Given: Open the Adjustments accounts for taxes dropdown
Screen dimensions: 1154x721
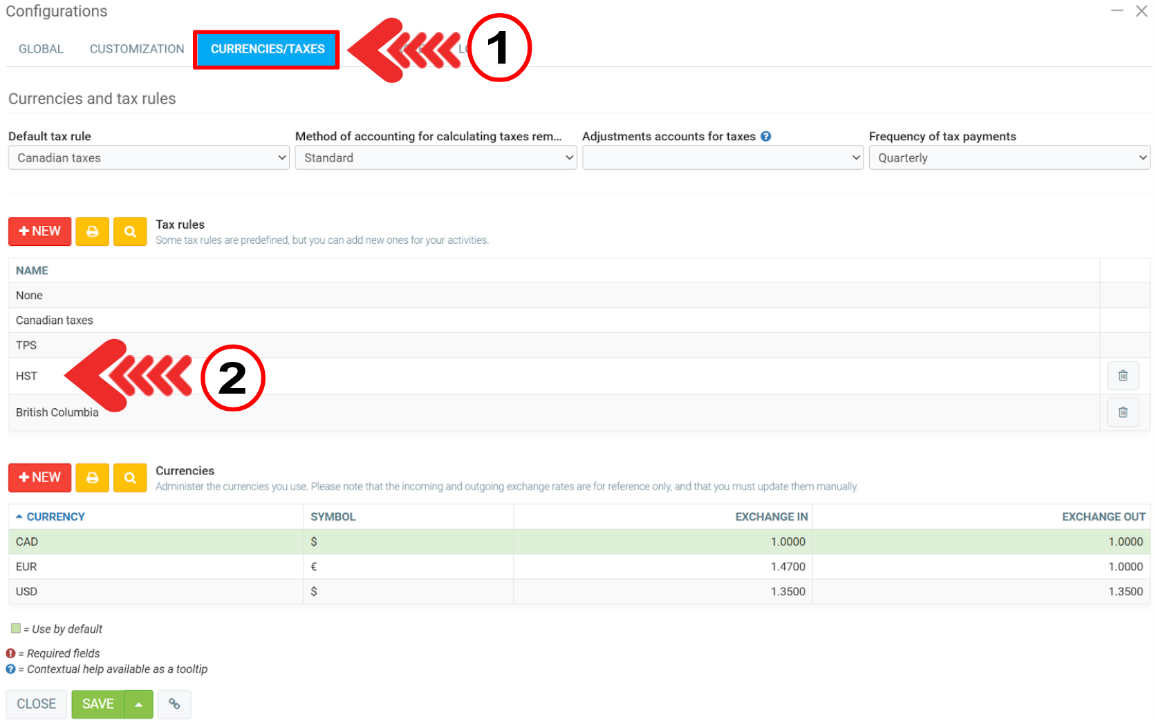Looking at the screenshot, I should click(723, 158).
